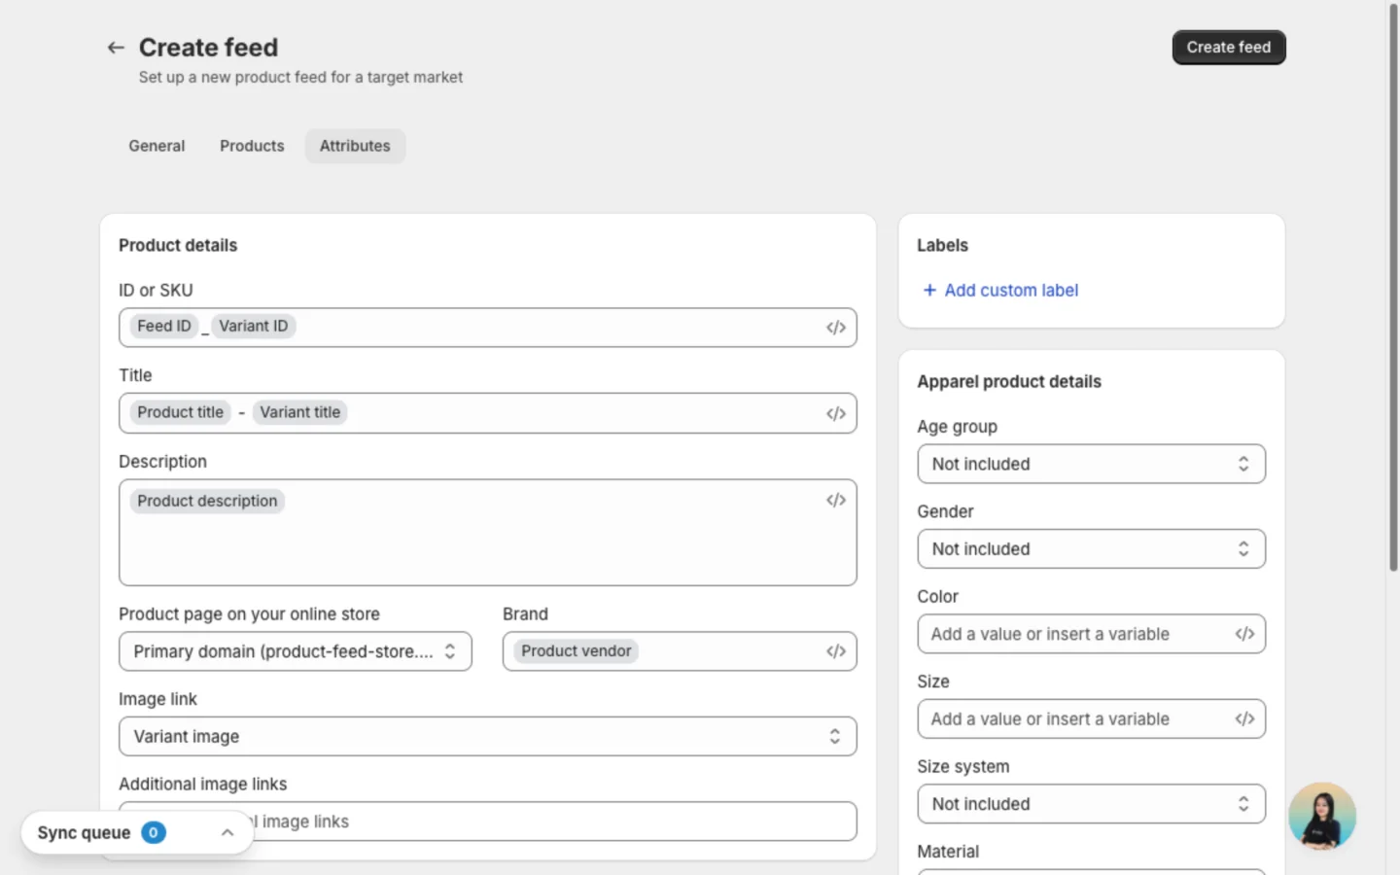This screenshot has height=875, width=1400.
Task: Click the Sync queue label
Action: (84, 832)
